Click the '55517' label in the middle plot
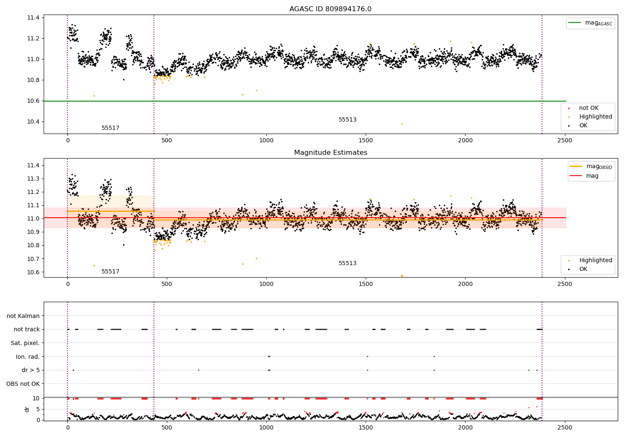 coord(110,272)
